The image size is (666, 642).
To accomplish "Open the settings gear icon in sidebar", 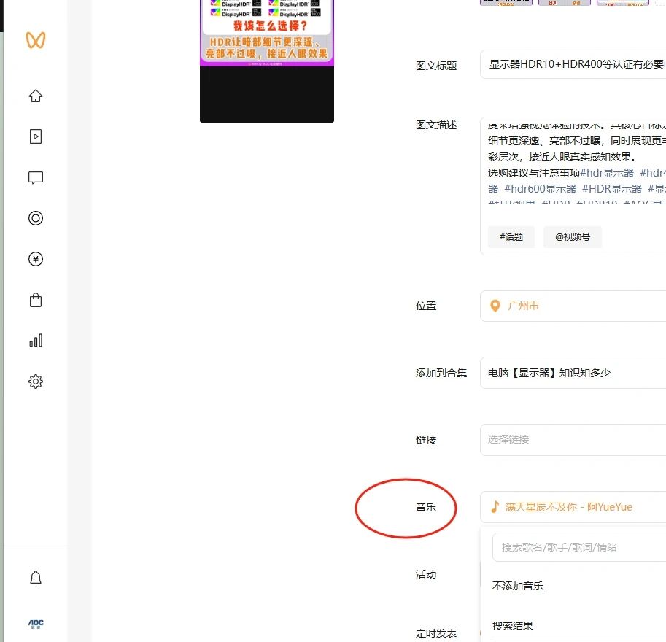I will (x=36, y=382).
